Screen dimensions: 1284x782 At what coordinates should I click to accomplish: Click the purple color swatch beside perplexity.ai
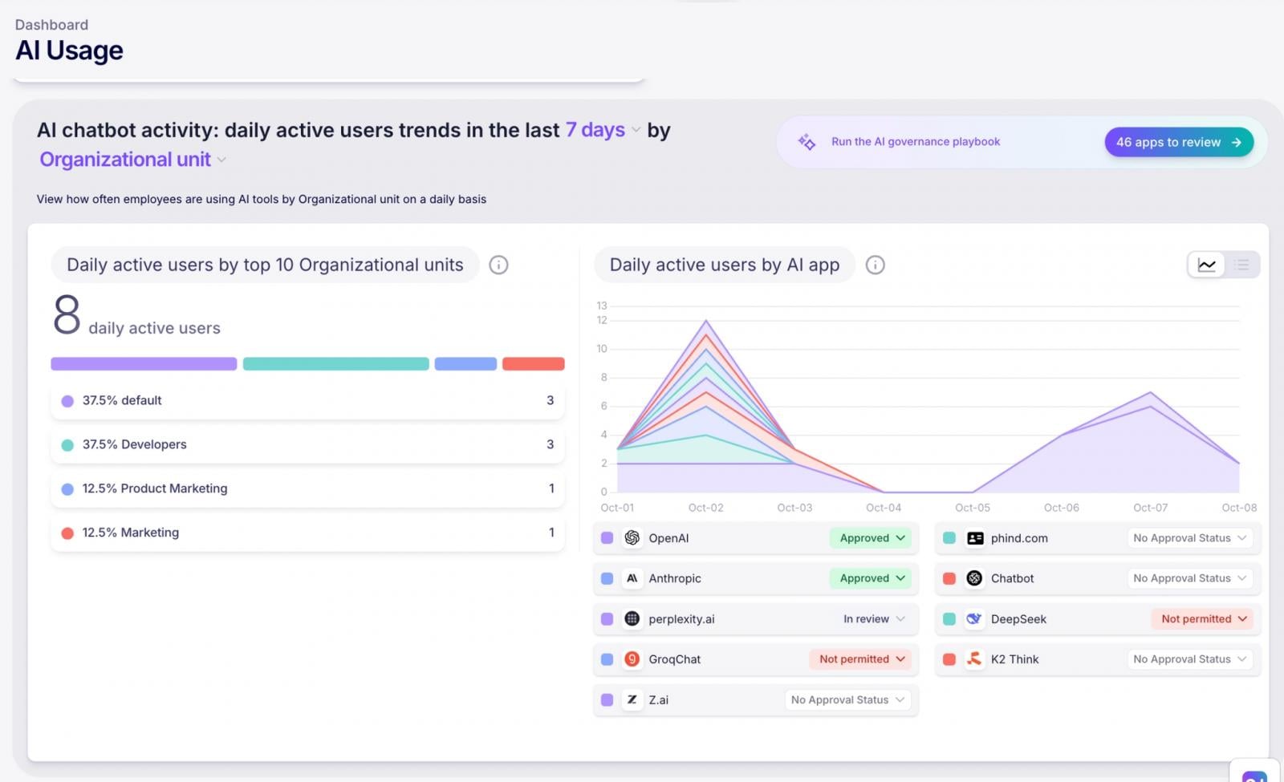coord(607,618)
